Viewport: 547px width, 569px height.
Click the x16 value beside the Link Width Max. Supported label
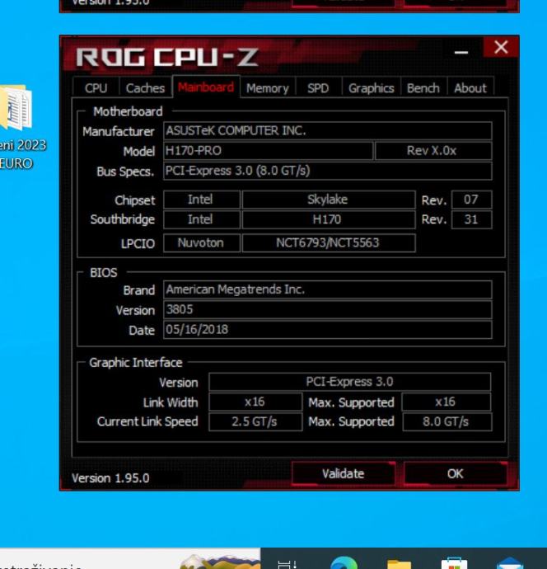(446, 402)
